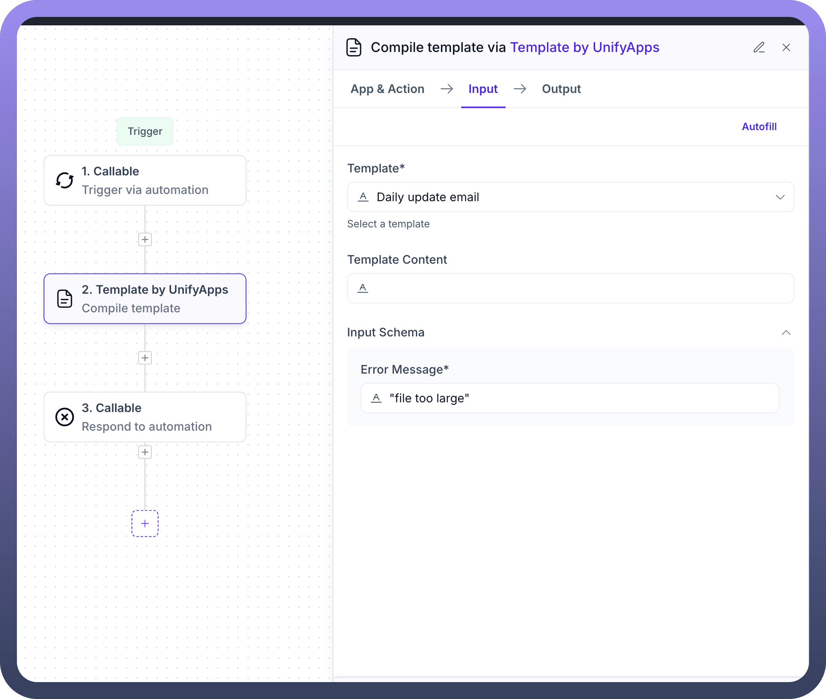Viewport: 826px width, 699px height.
Task: Add step below Respond to automation node
Action: point(145,452)
